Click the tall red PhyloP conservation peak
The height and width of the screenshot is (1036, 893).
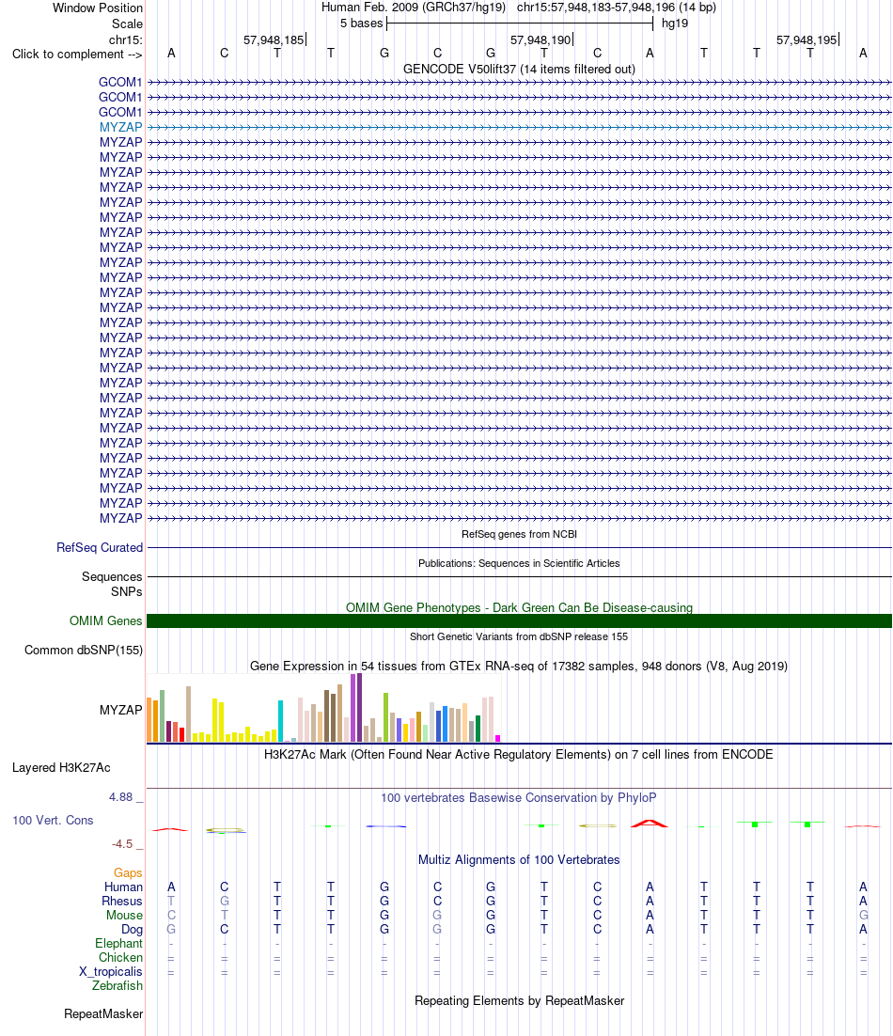tap(650, 824)
